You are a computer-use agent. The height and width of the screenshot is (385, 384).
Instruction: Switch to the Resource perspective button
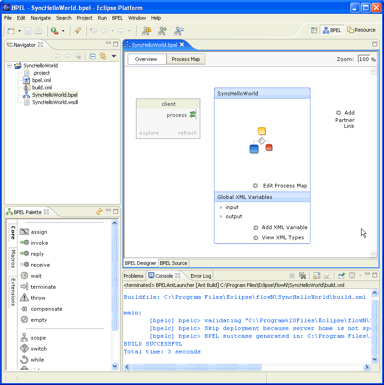[361, 30]
